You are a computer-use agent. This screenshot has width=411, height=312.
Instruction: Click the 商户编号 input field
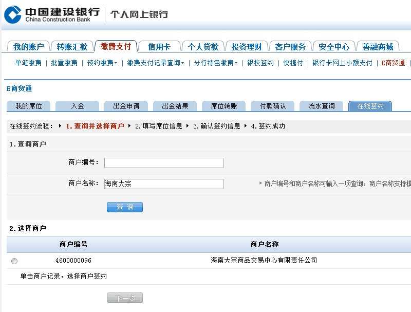point(164,163)
